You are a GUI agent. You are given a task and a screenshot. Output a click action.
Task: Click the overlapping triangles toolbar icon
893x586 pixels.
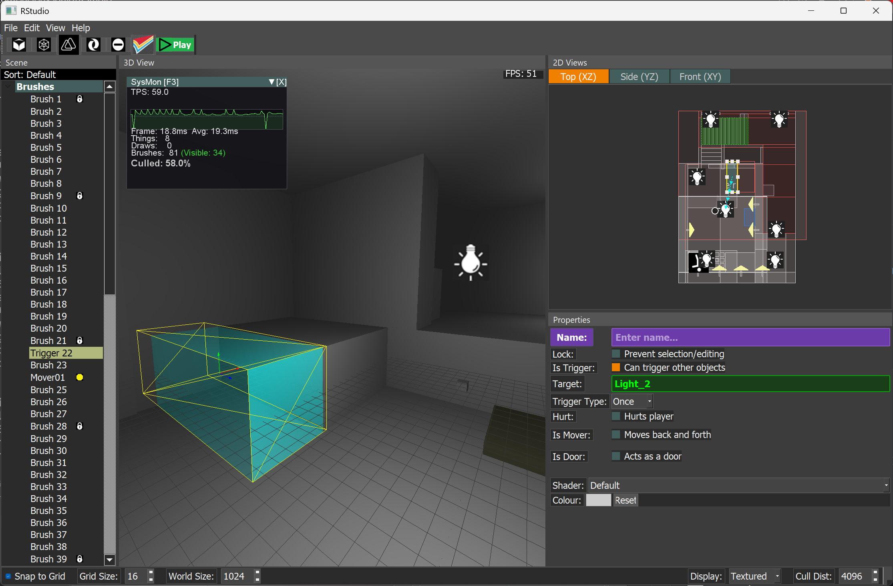click(x=68, y=45)
